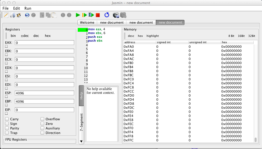Click the hex button in Registers panel
The height and width of the screenshot is (149, 262).
(48, 36)
